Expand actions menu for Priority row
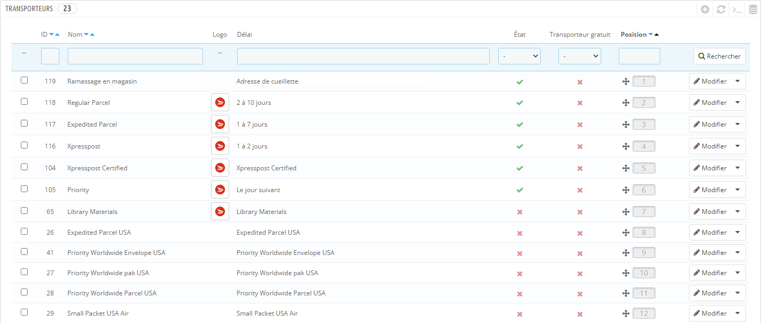 (x=738, y=189)
